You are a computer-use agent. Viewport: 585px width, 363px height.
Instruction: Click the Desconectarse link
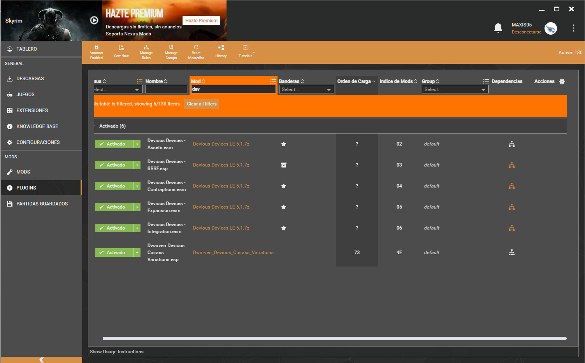[526, 32]
